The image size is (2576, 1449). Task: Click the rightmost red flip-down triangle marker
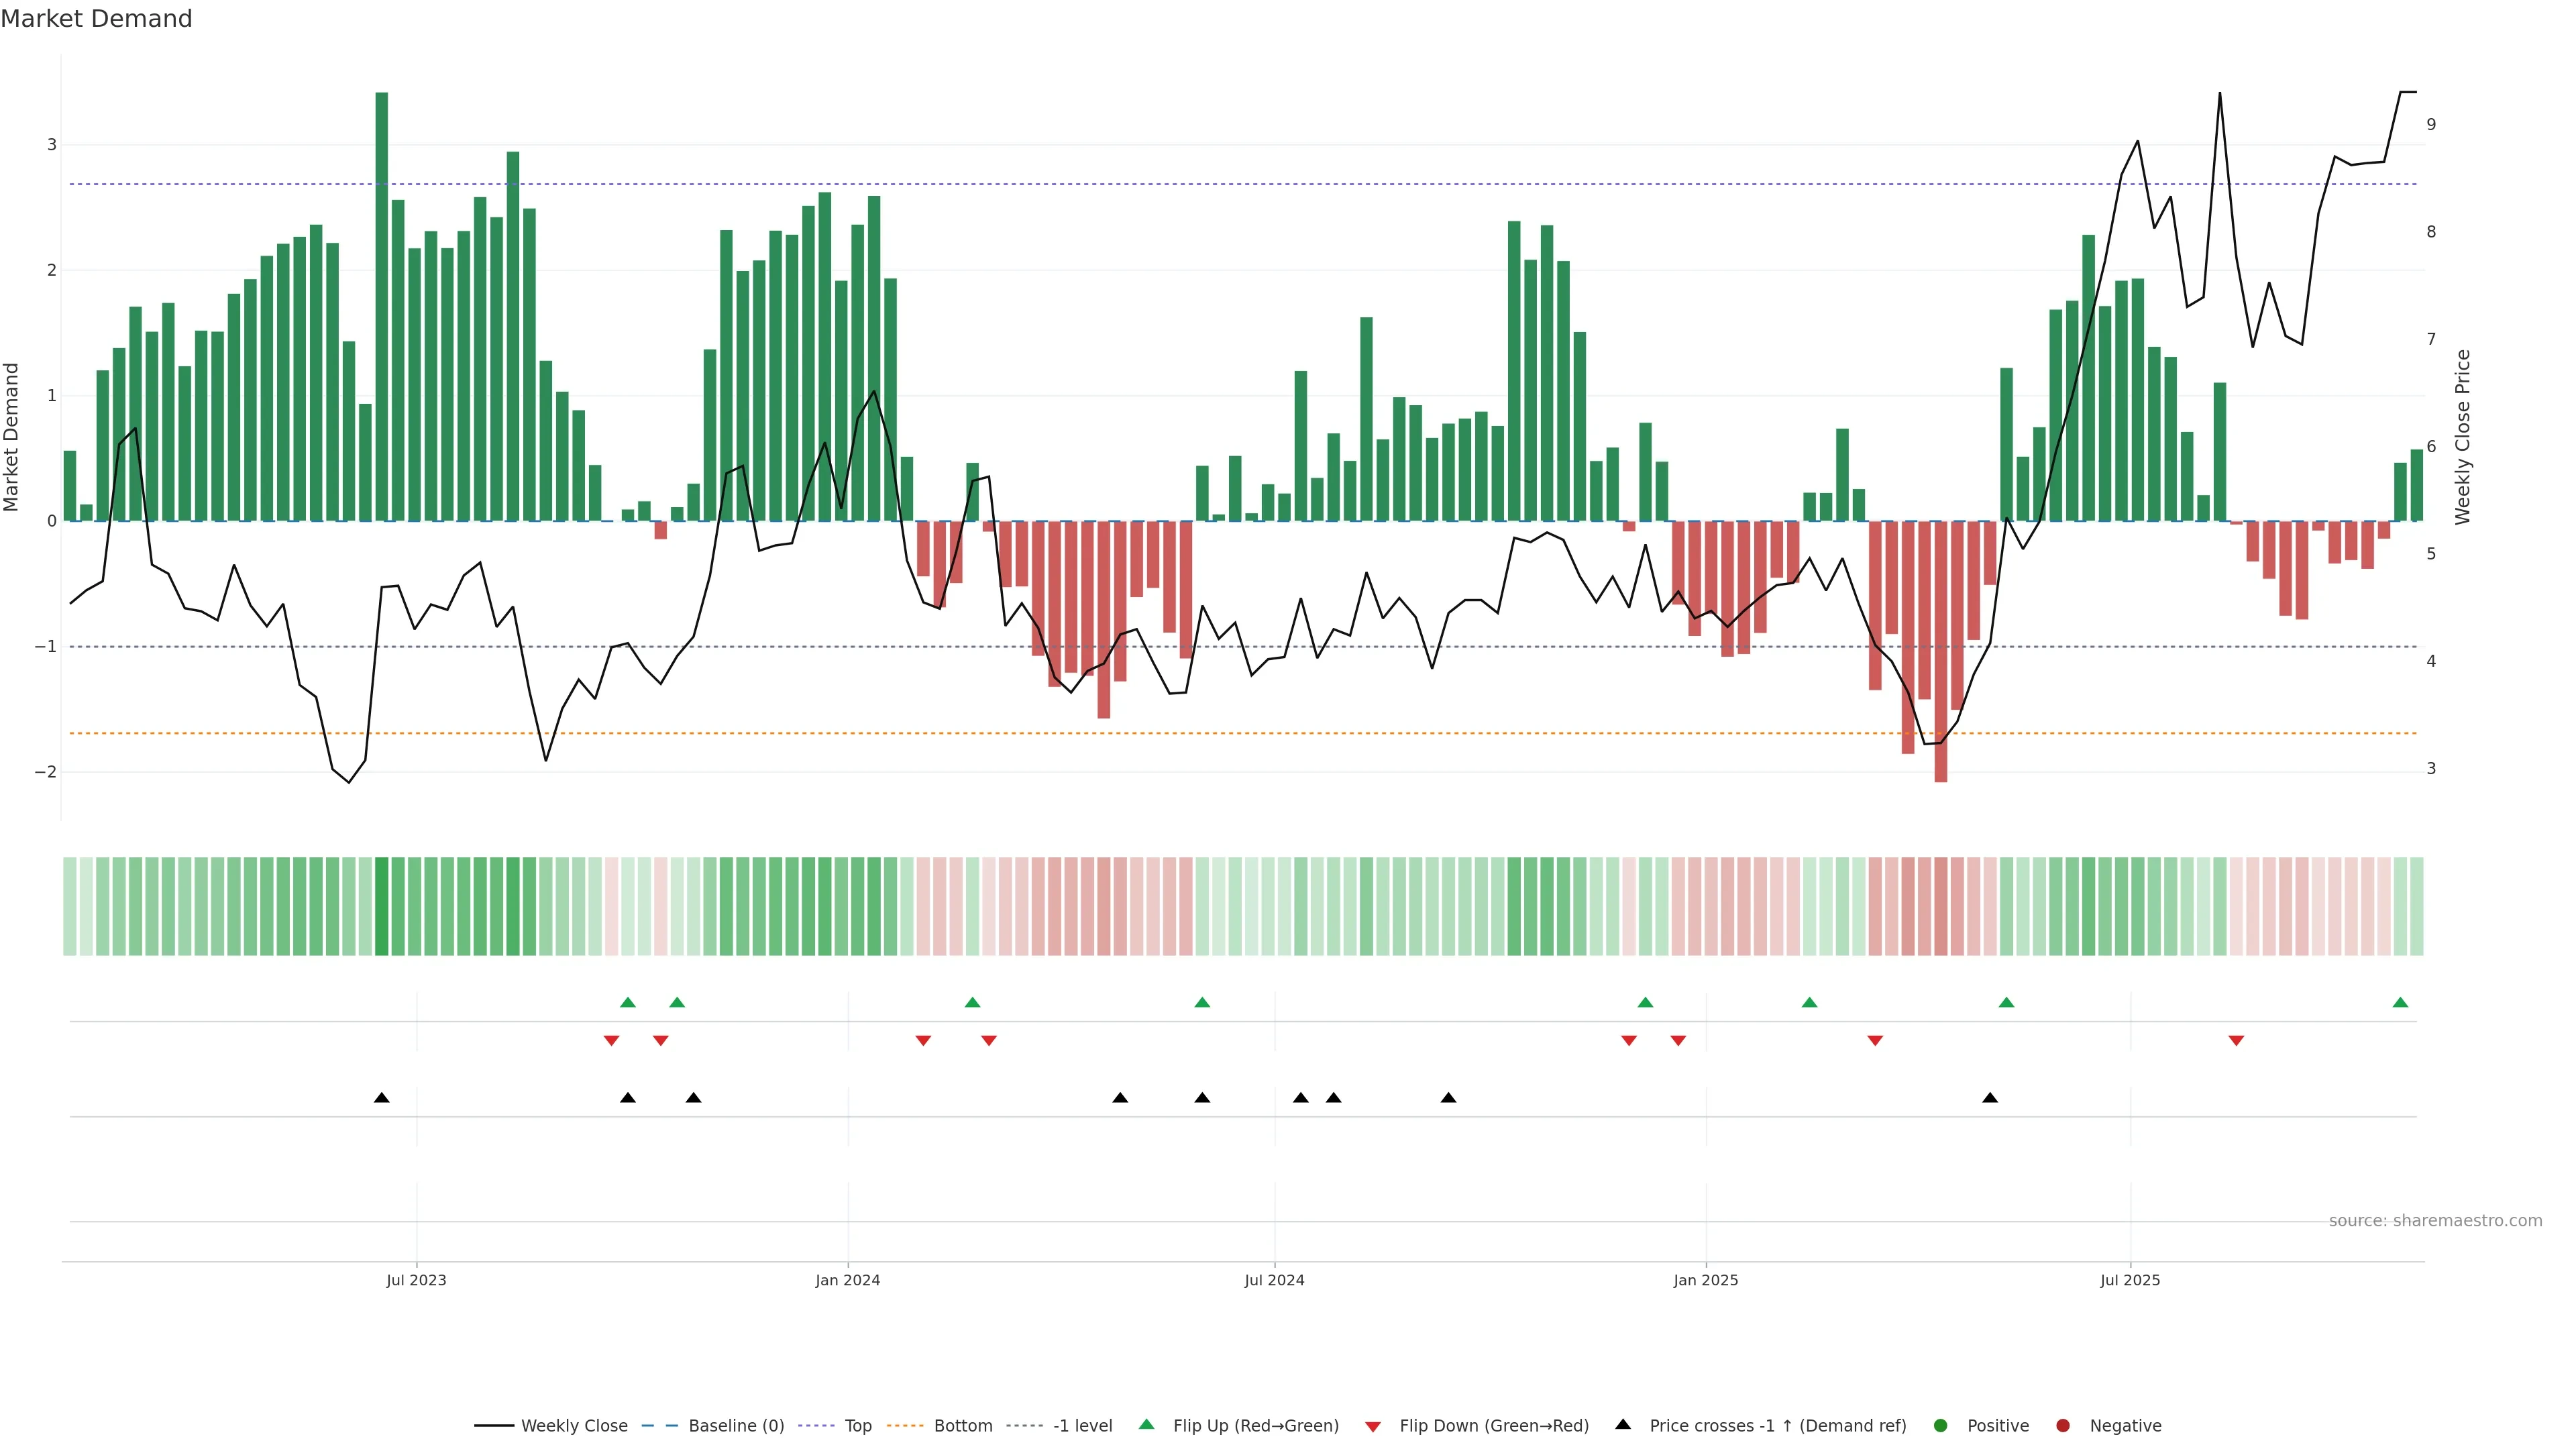click(2236, 1041)
